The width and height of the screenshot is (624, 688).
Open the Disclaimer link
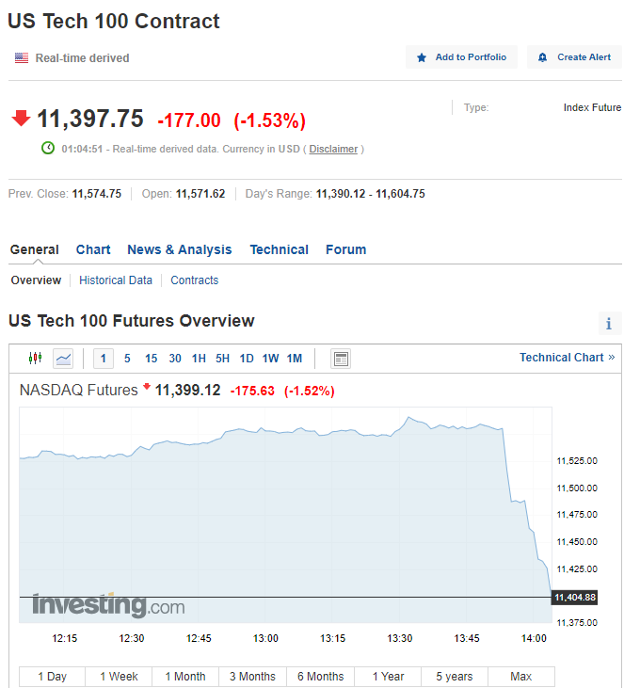click(333, 149)
